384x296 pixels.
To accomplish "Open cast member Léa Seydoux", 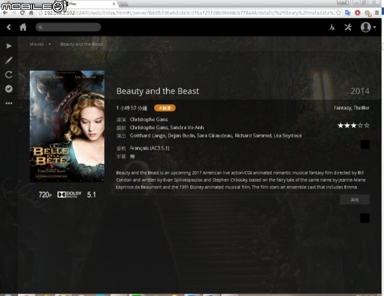I will click(x=288, y=136).
